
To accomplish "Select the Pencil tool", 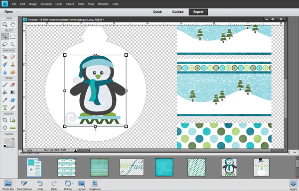I will (x=12, y=108).
